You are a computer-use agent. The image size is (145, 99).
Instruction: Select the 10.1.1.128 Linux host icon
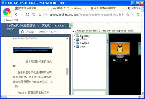coord(120,50)
